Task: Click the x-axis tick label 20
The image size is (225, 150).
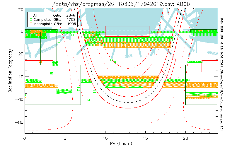Action: 185,137
